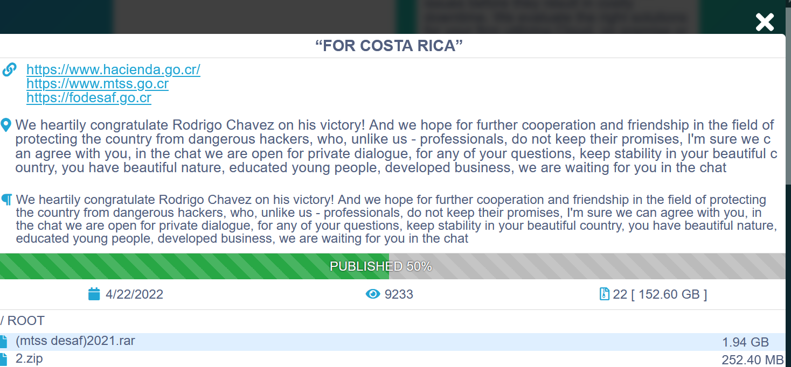Click the chain link icon beside URLs
Image resolution: width=791 pixels, height=367 pixels.
click(10, 70)
